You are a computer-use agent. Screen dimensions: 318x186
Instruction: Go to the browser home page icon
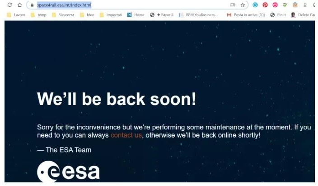point(19,5)
